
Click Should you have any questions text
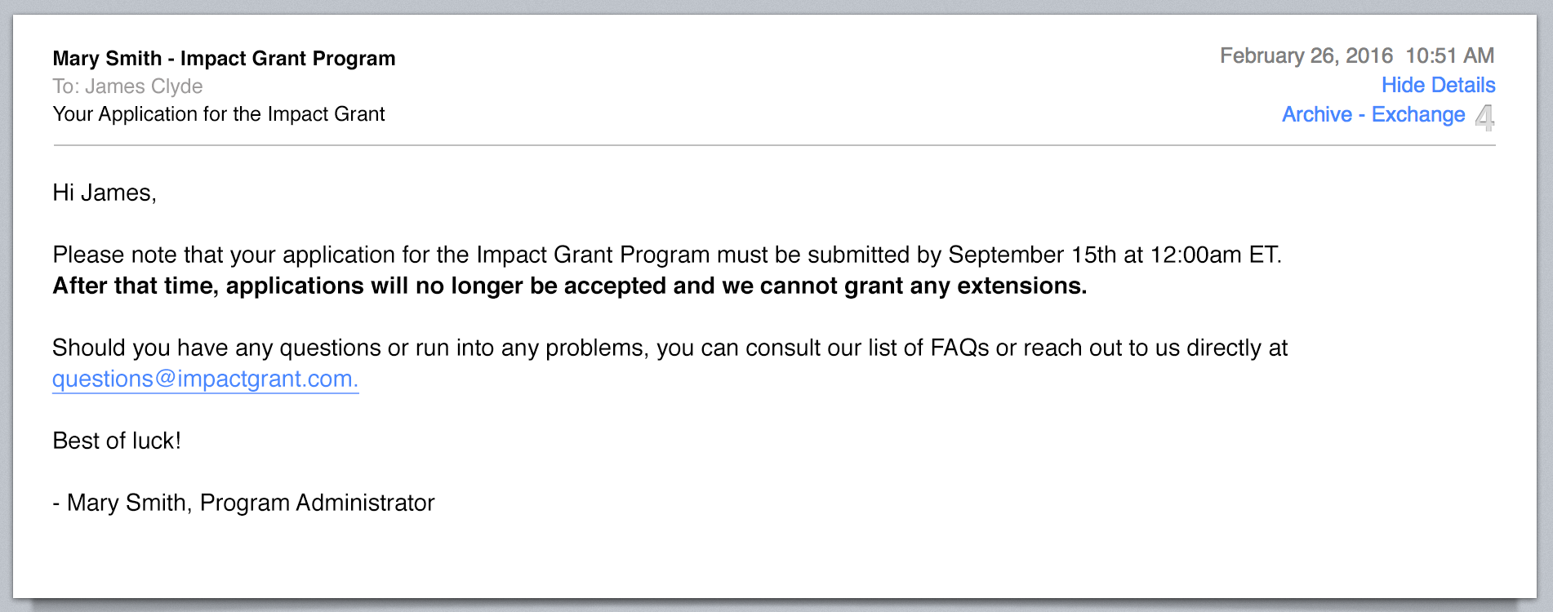[216, 348]
